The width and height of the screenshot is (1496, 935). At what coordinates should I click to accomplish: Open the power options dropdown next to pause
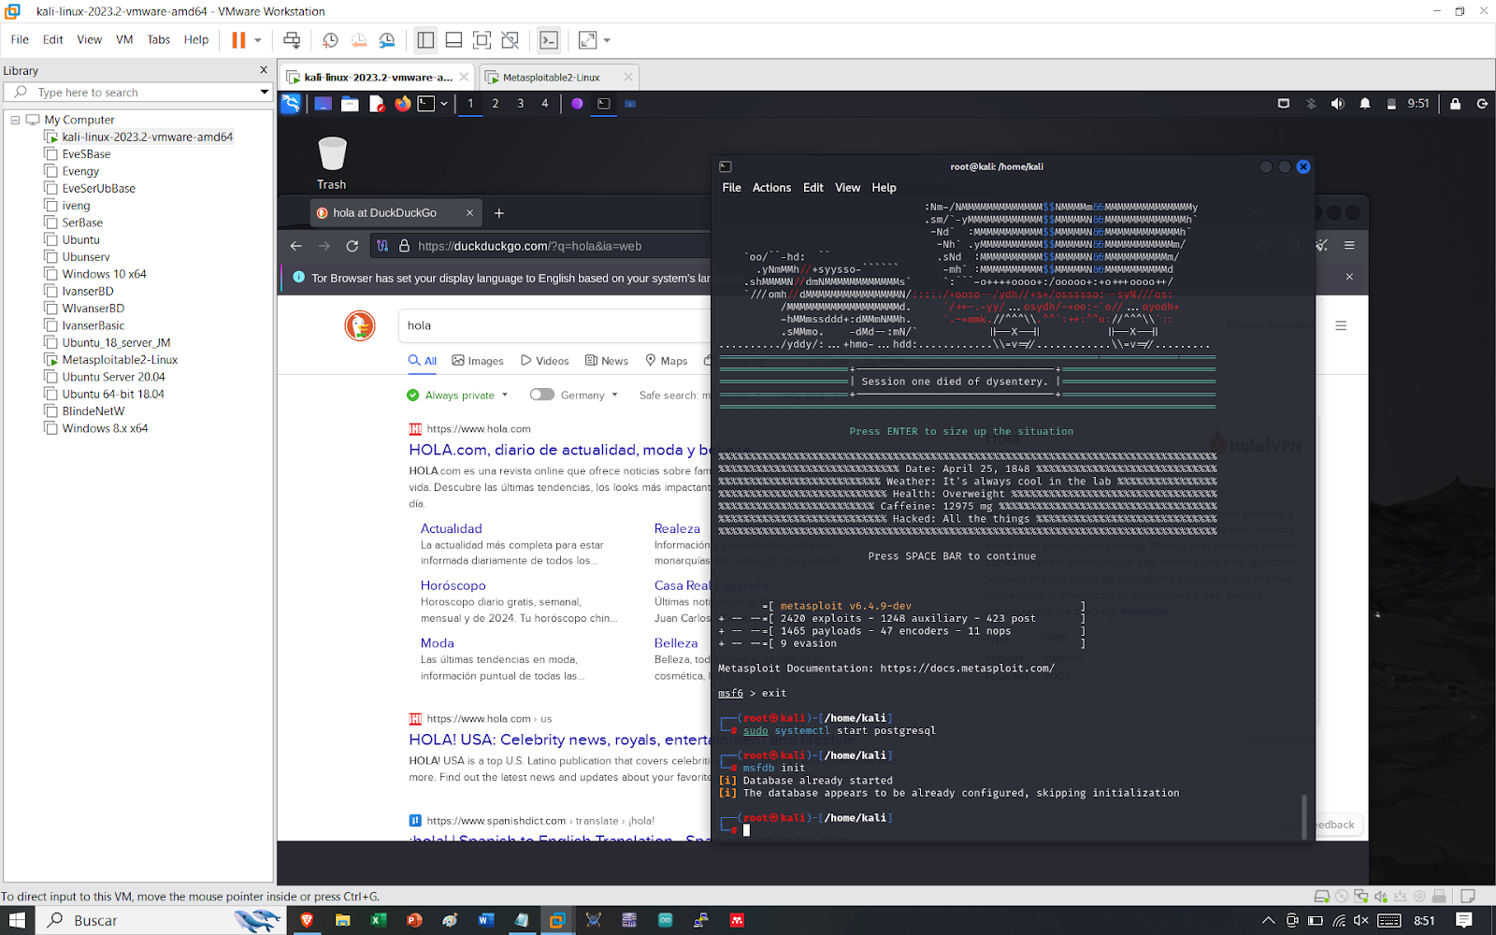(258, 40)
